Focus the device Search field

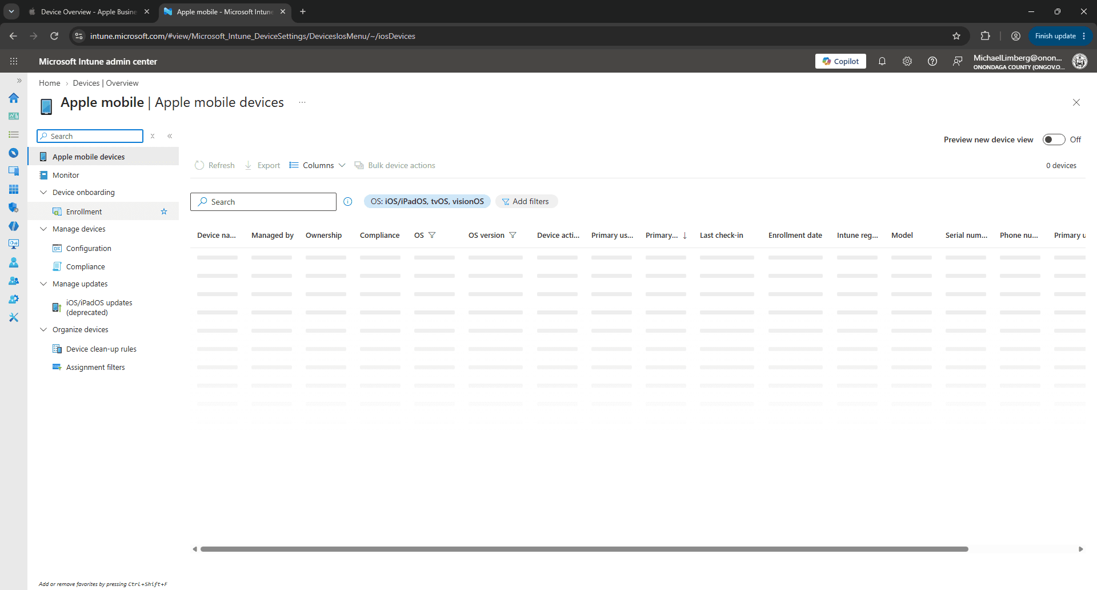tap(263, 202)
